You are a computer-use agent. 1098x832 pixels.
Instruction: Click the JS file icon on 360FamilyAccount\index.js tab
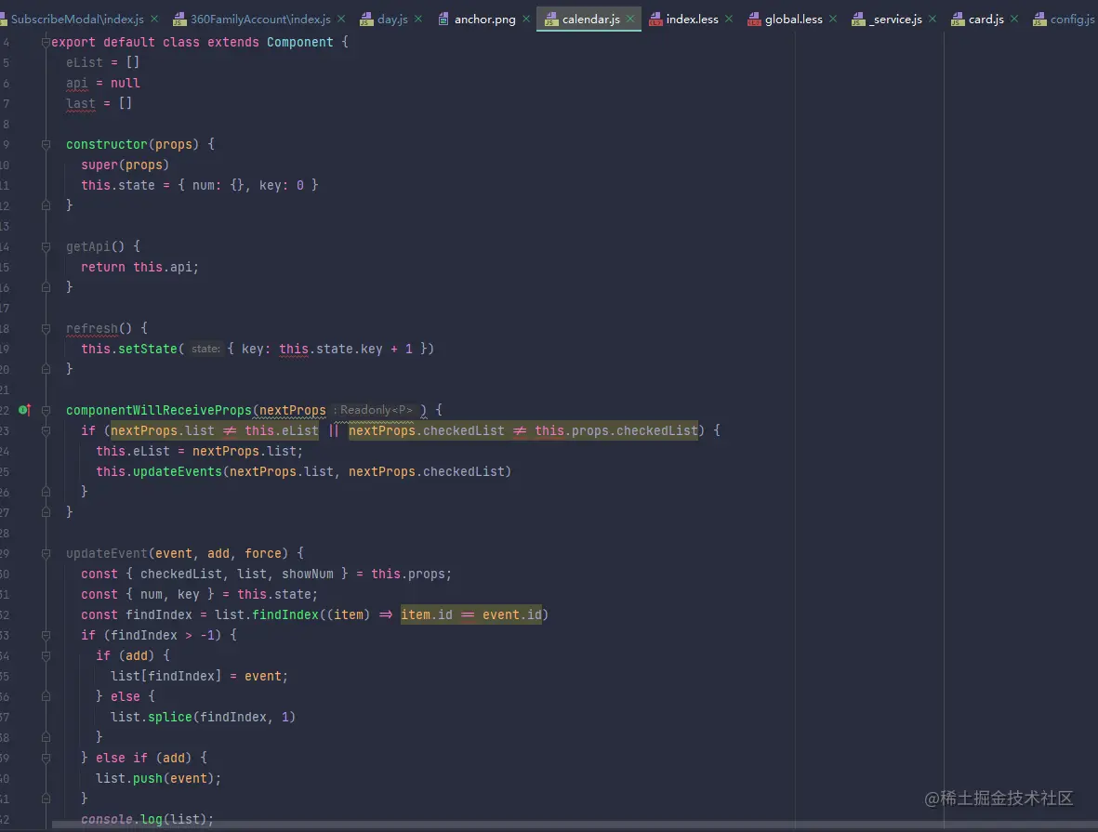pyautogui.click(x=179, y=20)
